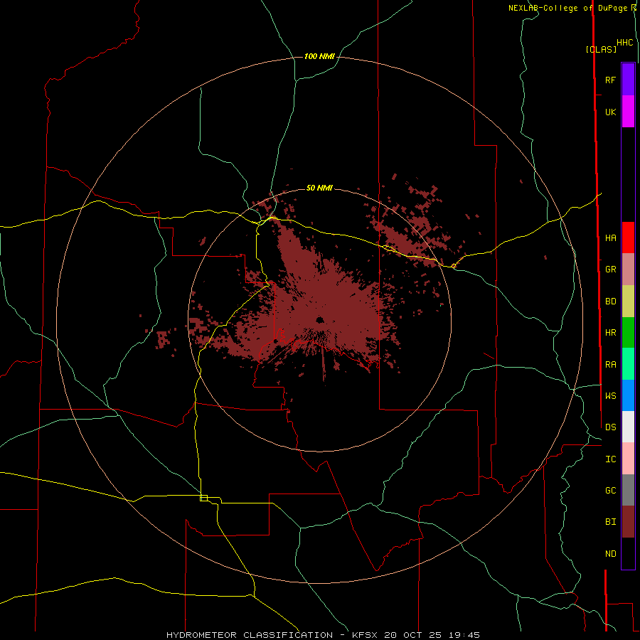This screenshot has height=640, width=640.
Task: Click the IC legend label
Action: pos(610,459)
